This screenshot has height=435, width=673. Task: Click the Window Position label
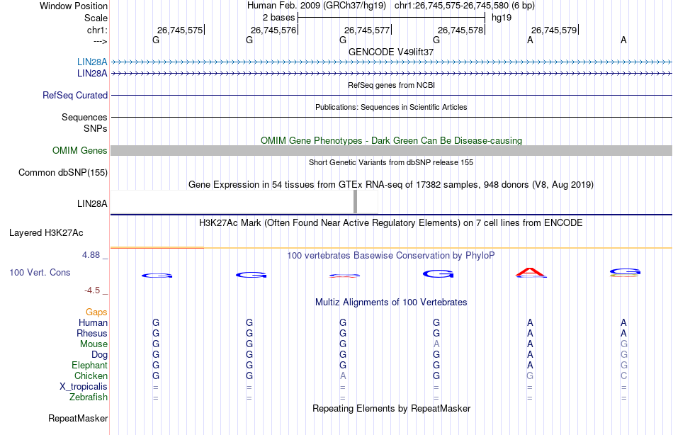click(74, 6)
